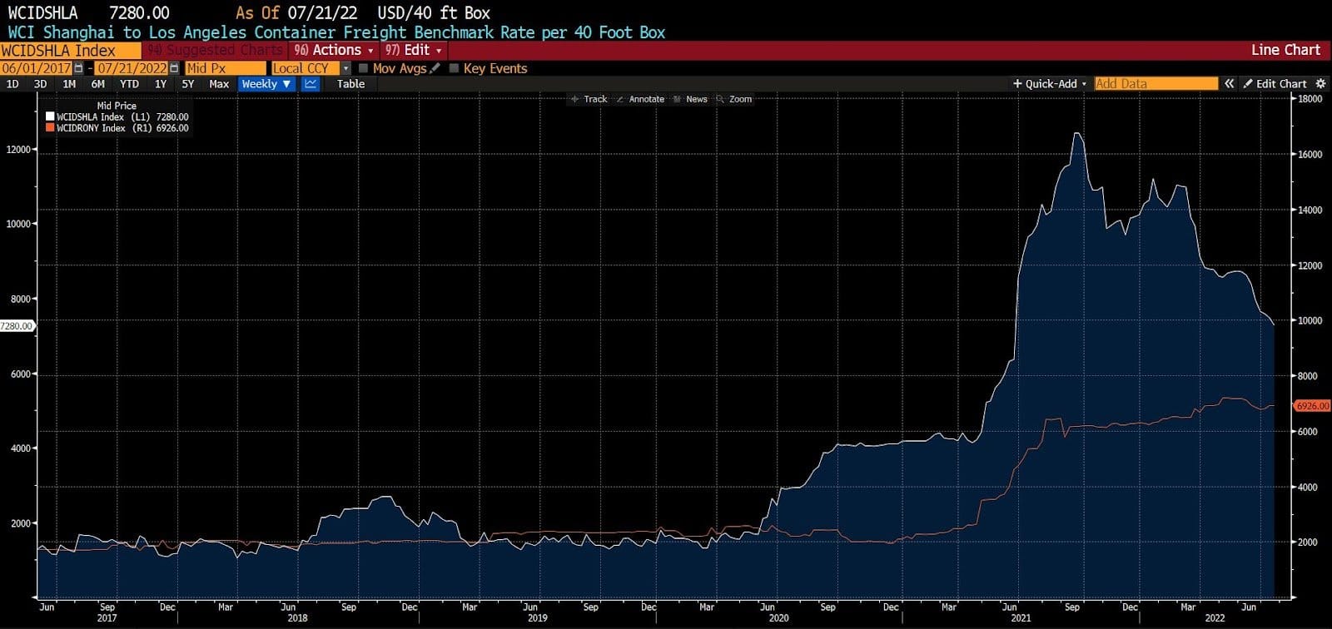
Task: Select the 6M range tab
Action: [98, 84]
